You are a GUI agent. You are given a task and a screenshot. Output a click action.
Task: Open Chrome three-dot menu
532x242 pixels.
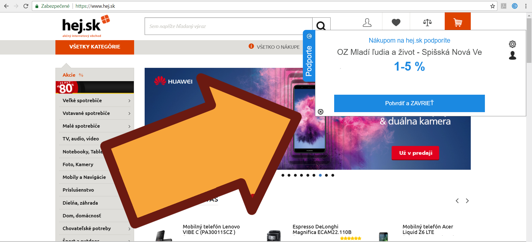[x=526, y=6]
